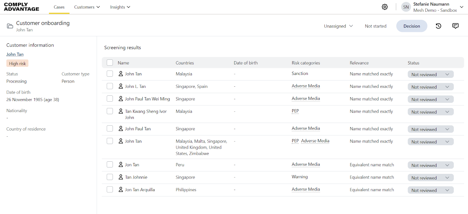The image size is (468, 214).
Task: Check the box for John L. Tan
Action: click(x=110, y=86)
